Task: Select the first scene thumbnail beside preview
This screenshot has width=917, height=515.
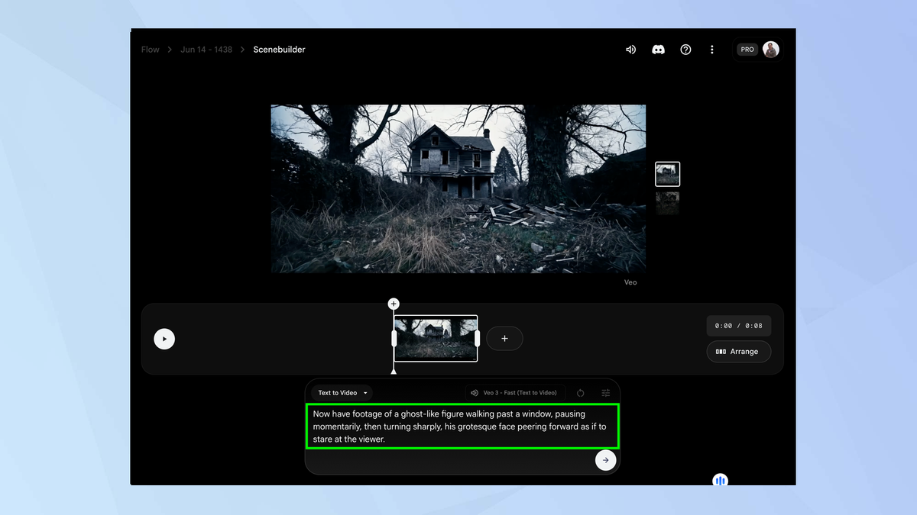Action: pos(667,174)
